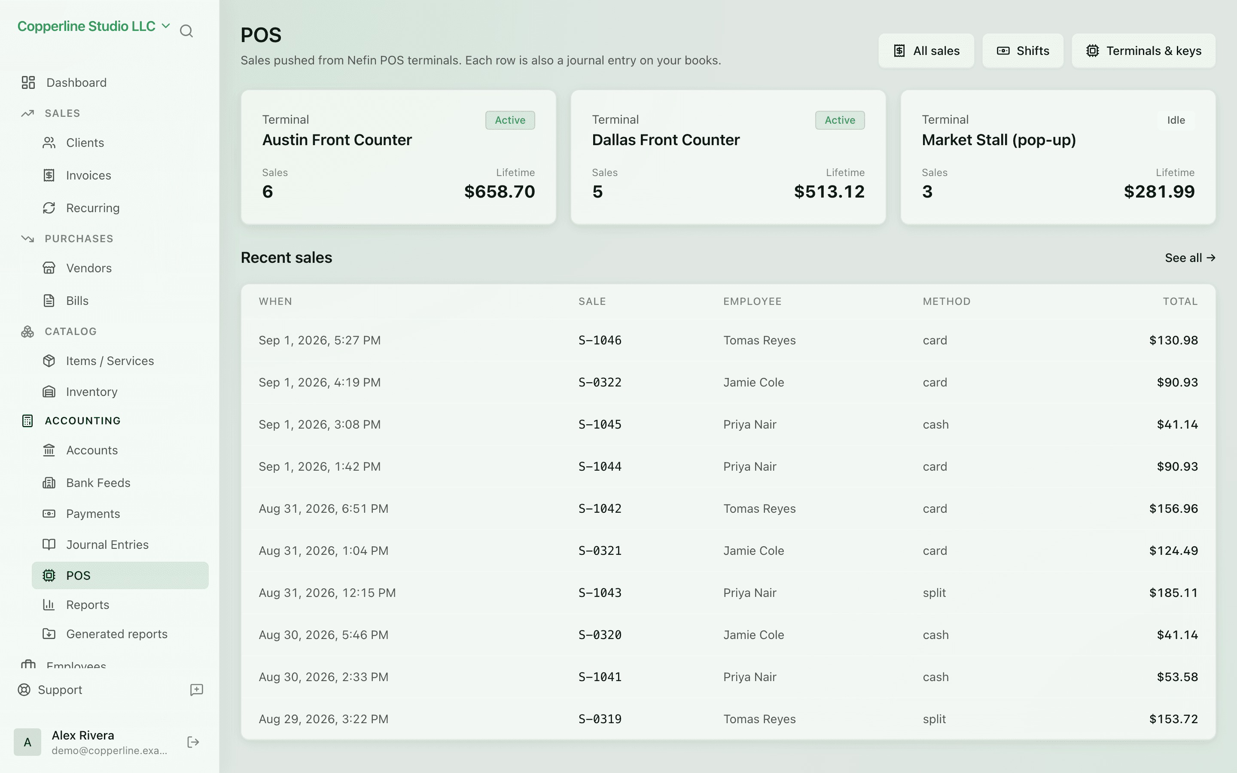Click sale number S-1046
Viewport: 1237px width, 773px height.
click(x=600, y=341)
